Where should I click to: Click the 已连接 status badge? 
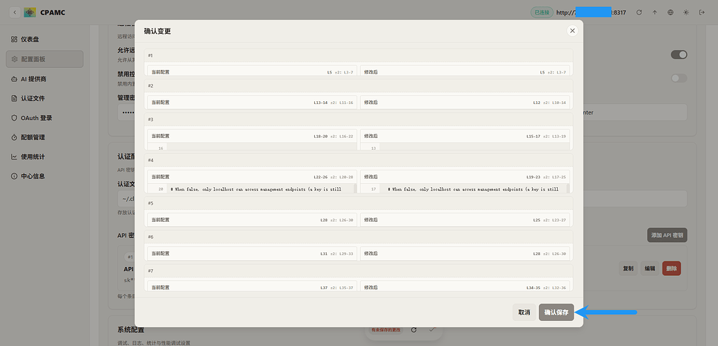pos(542,12)
